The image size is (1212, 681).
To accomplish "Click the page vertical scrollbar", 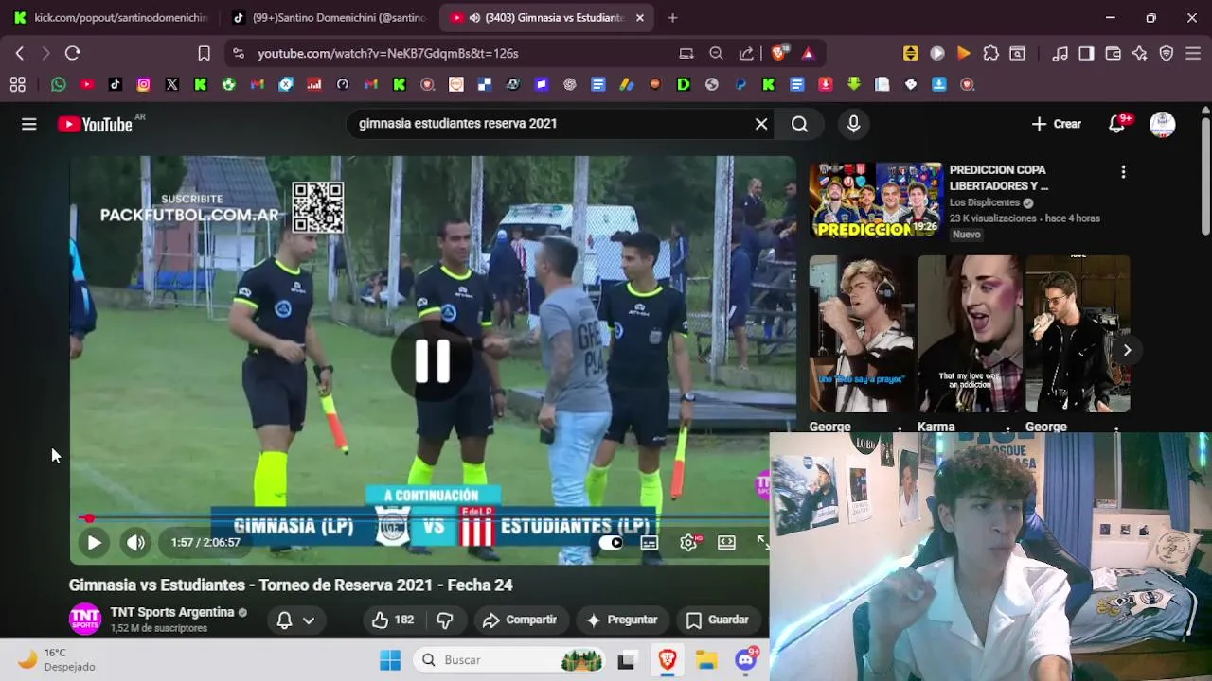I will coord(1204,175).
